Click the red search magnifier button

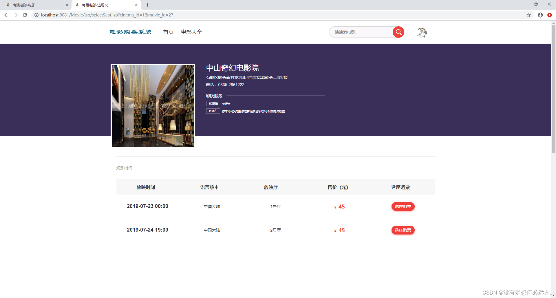398,32
